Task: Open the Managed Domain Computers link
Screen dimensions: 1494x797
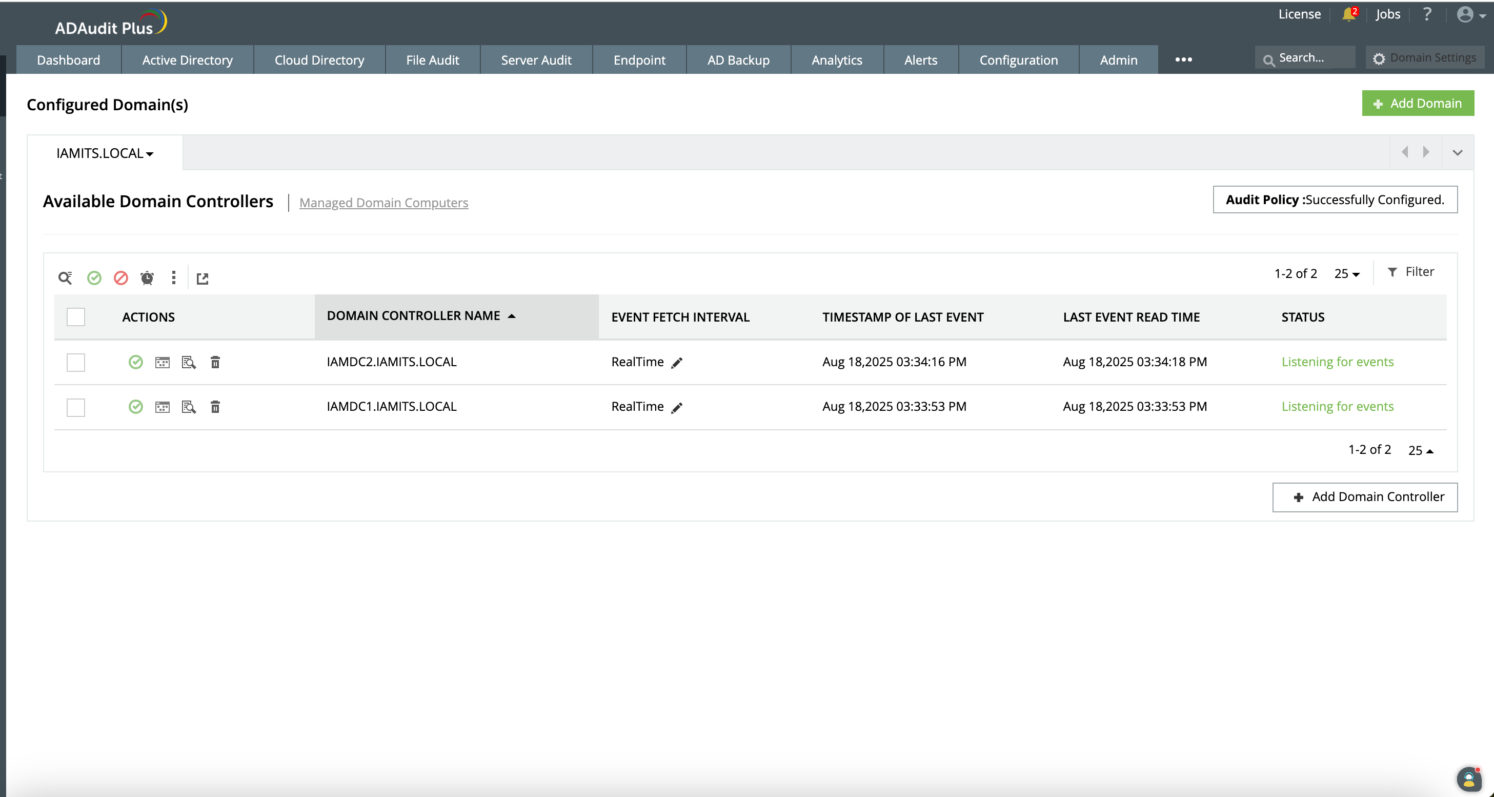Action: pyautogui.click(x=383, y=203)
